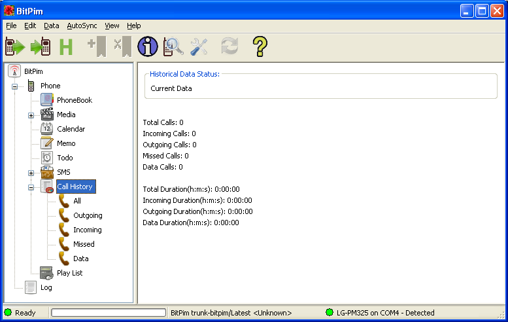Click the 'Current Data' status text
The width and height of the screenshot is (508, 322).
coord(171,88)
